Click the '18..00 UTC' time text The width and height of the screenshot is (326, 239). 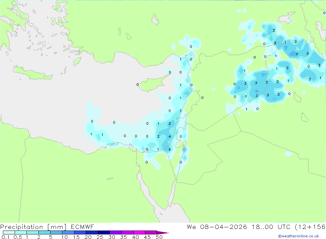(x=271, y=227)
